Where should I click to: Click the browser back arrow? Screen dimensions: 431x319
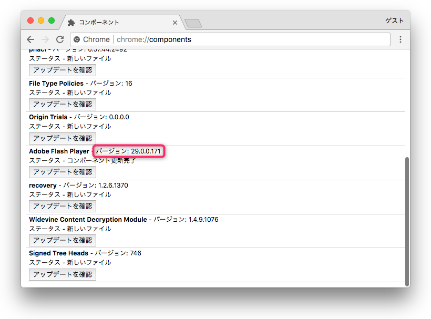point(31,39)
